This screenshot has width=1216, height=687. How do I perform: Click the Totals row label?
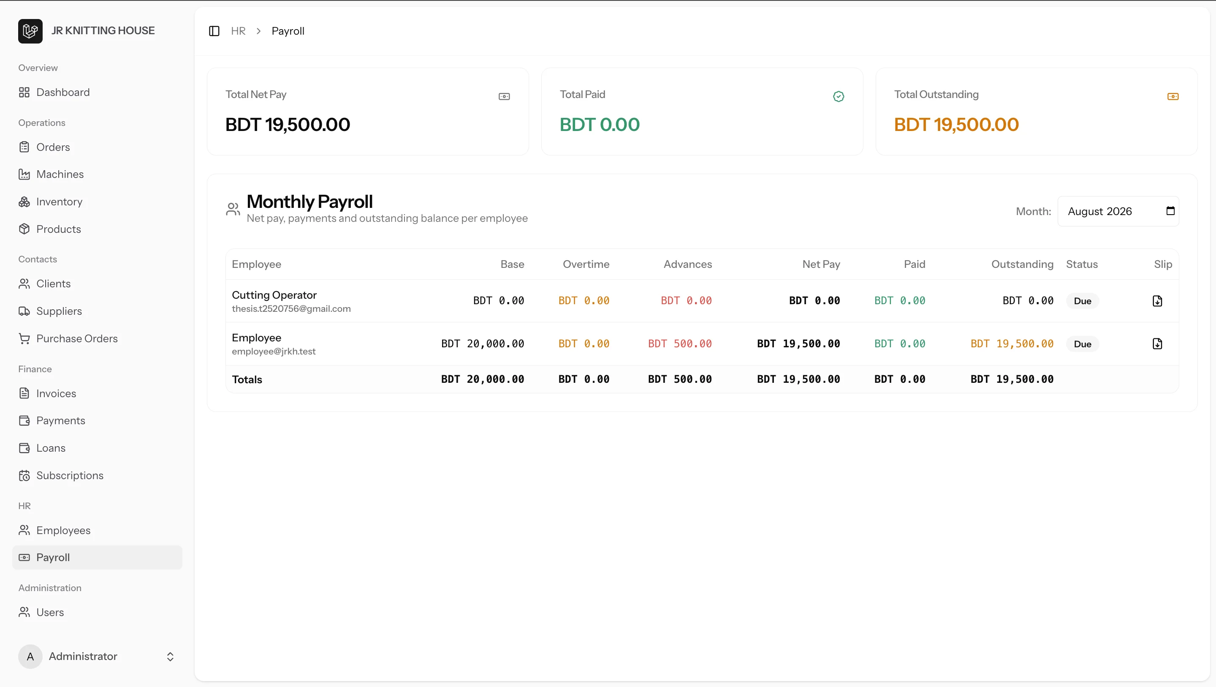point(247,379)
